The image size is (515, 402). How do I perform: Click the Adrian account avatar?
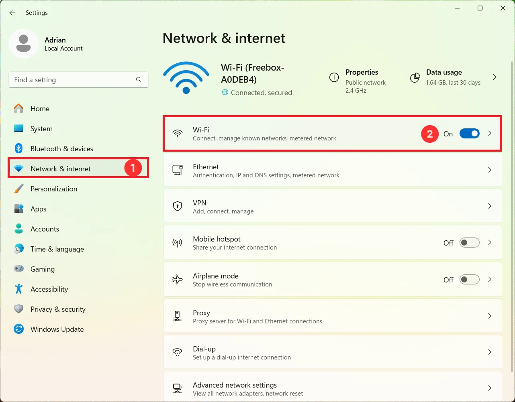point(24,43)
